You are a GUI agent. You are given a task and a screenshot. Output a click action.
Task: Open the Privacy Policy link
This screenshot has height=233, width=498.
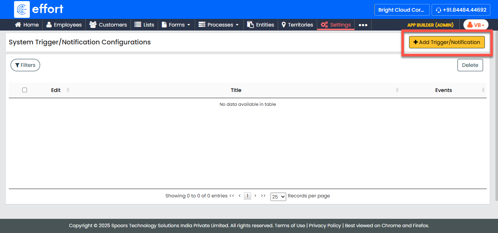click(325, 225)
